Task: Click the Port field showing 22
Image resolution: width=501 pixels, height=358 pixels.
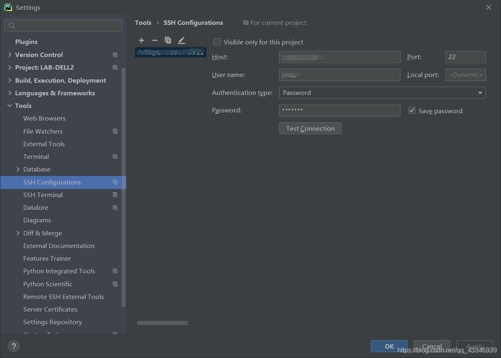Action: click(x=466, y=57)
